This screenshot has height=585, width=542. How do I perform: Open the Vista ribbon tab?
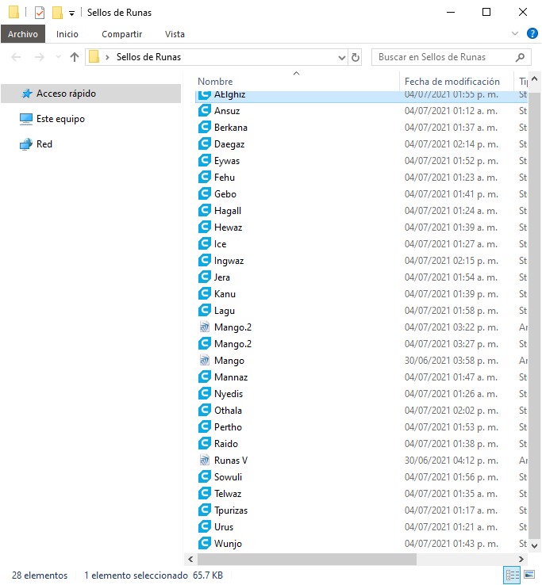(175, 34)
